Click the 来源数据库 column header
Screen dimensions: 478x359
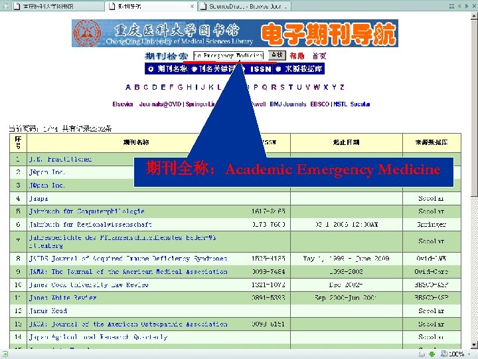[x=432, y=142]
